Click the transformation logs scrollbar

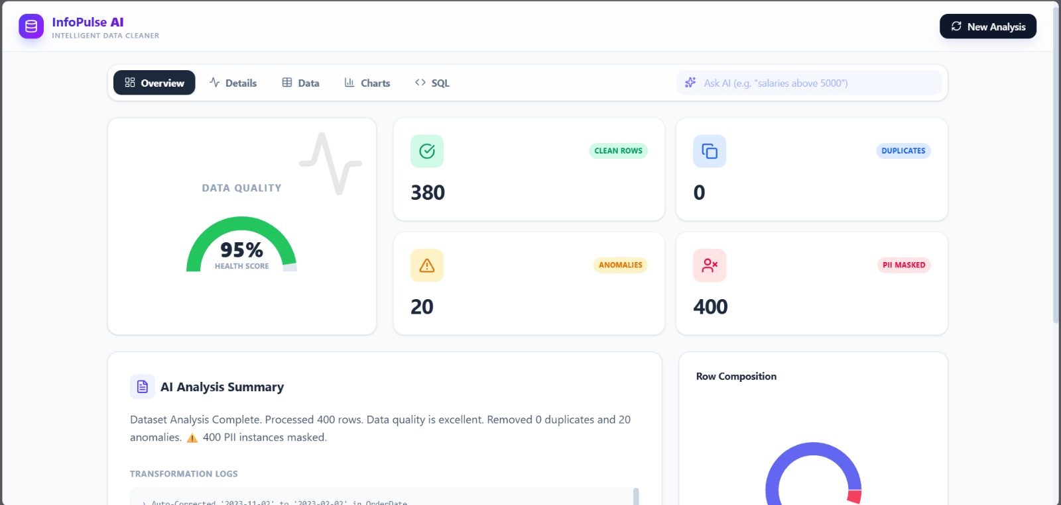pos(636,496)
